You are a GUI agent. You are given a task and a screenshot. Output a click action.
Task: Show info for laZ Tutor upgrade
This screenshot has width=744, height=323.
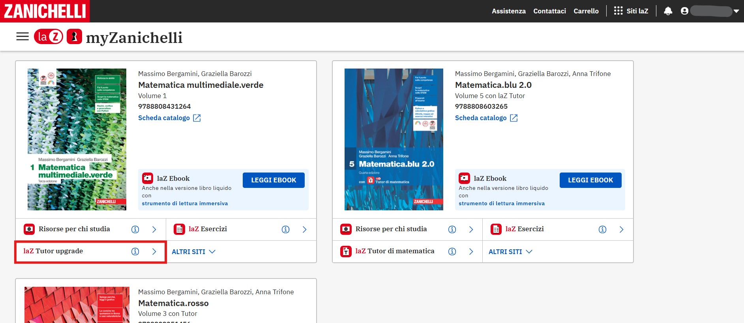pyautogui.click(x=135, y=251)
